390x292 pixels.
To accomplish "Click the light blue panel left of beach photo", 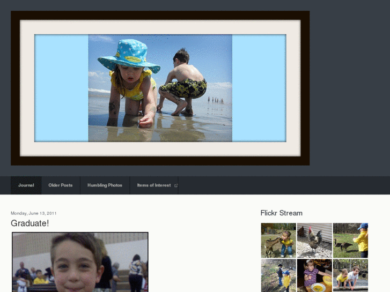I will [x=61, y=88].
